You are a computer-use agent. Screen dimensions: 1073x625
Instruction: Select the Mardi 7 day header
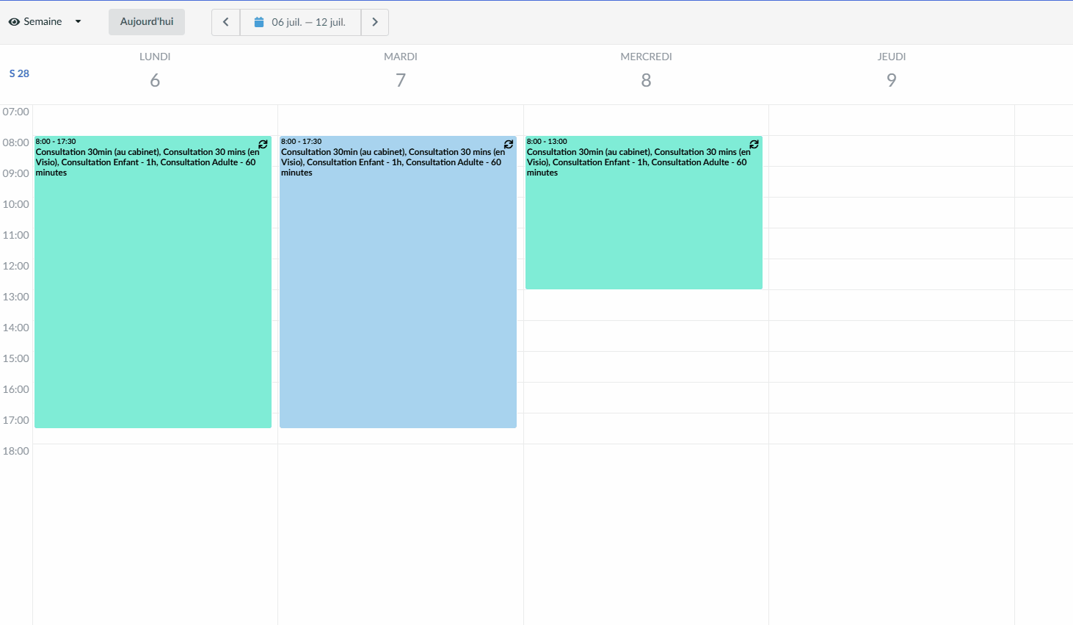click(401, 71)
